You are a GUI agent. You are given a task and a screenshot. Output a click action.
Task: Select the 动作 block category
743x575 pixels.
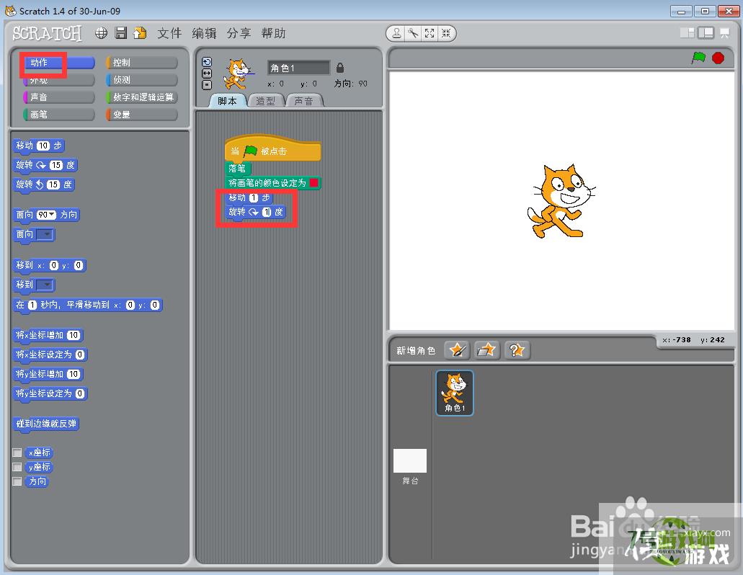point(59,63)
